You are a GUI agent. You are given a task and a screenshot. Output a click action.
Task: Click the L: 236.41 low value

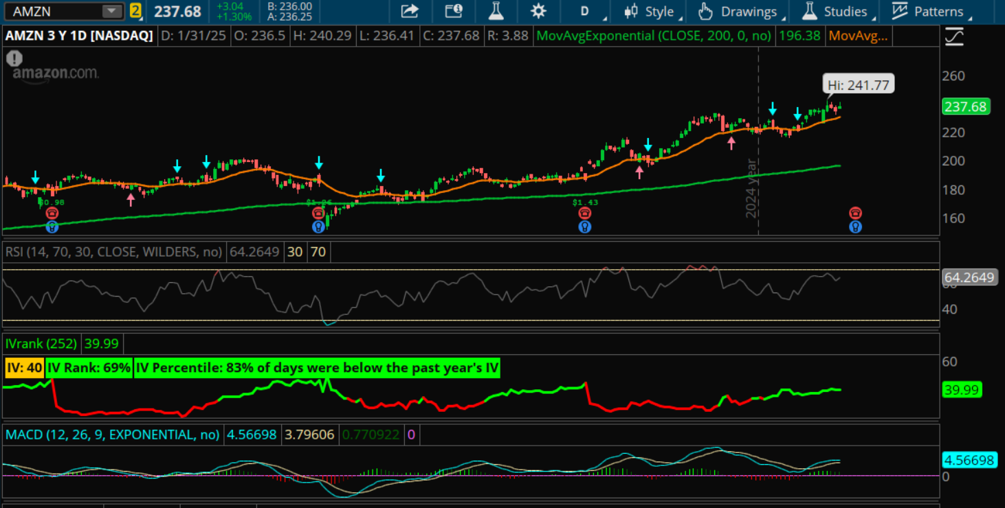[386, 36]
